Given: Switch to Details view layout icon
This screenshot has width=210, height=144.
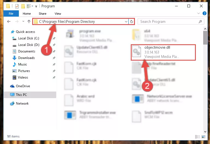Looking at the screenshot, I should pyautogui.click(x=197, y=137).
